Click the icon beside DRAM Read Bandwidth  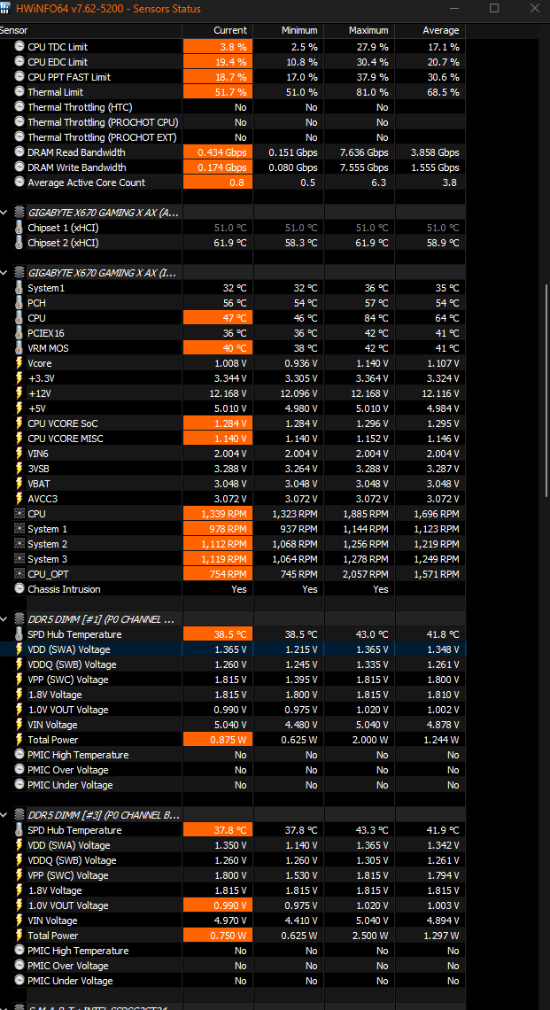tap(19, 152)
